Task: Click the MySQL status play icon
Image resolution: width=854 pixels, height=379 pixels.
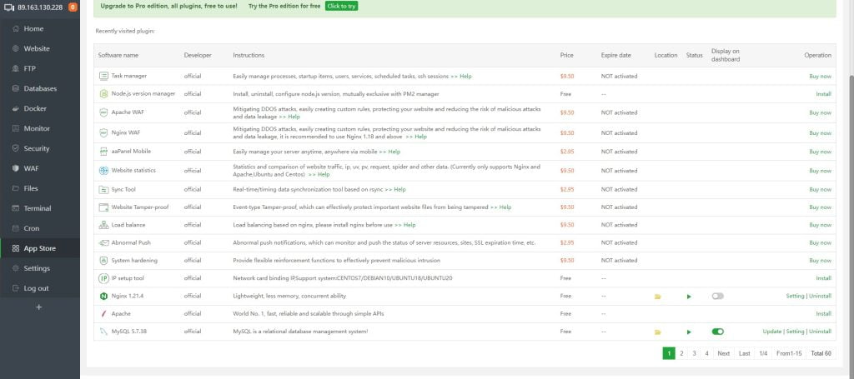Action: [x=689, y=332]
